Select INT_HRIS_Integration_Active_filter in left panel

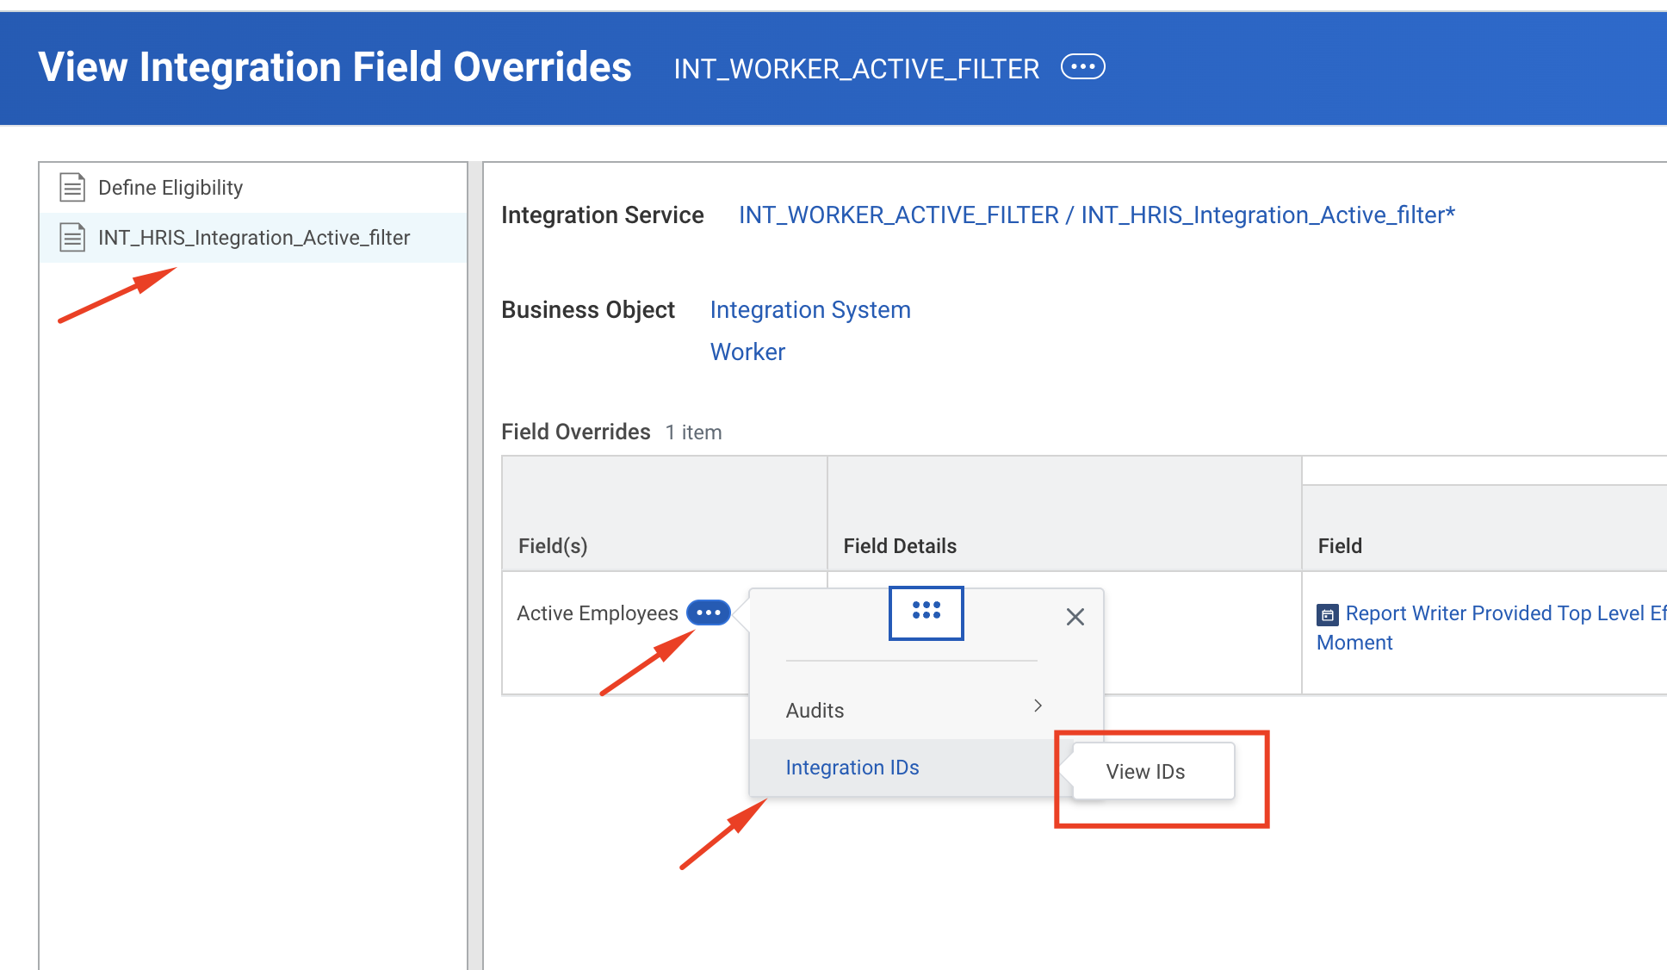coord(253,237)
